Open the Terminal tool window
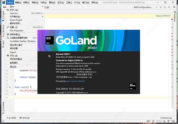The height and width of the screenshot is (124, 178). [25, 118]
